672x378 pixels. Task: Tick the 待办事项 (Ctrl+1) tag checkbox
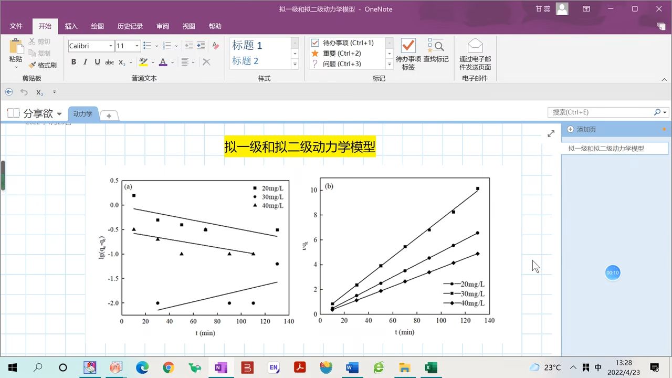[x=315, y=43]
